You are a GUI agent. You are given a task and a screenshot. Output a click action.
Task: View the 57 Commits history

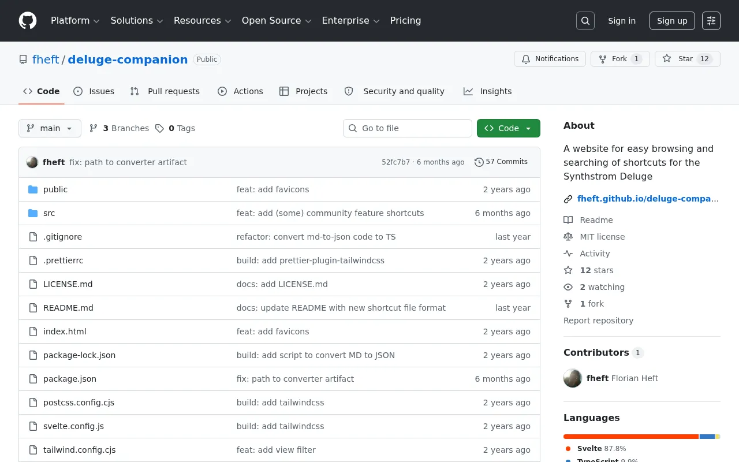(501, 162)
